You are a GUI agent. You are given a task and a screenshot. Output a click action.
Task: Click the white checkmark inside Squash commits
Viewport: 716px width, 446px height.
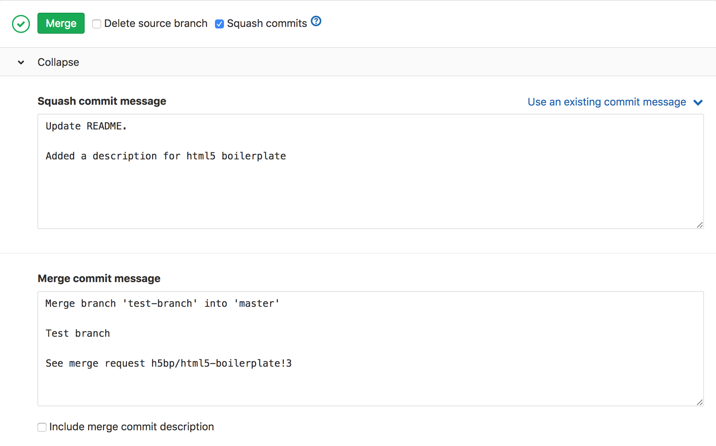coord(219,24)
